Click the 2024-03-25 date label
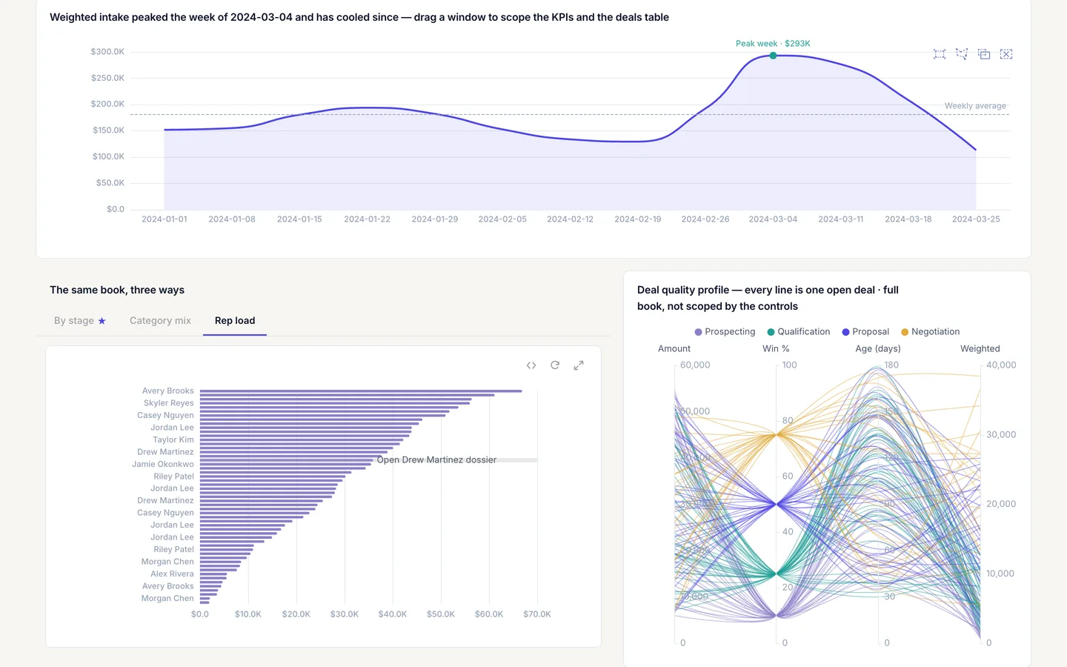Image resolution: width=1067 pixels, height=667 pixels. tap(976, 219)
